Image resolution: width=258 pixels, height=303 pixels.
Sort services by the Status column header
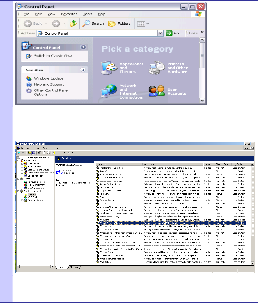[x=209, y=164]
